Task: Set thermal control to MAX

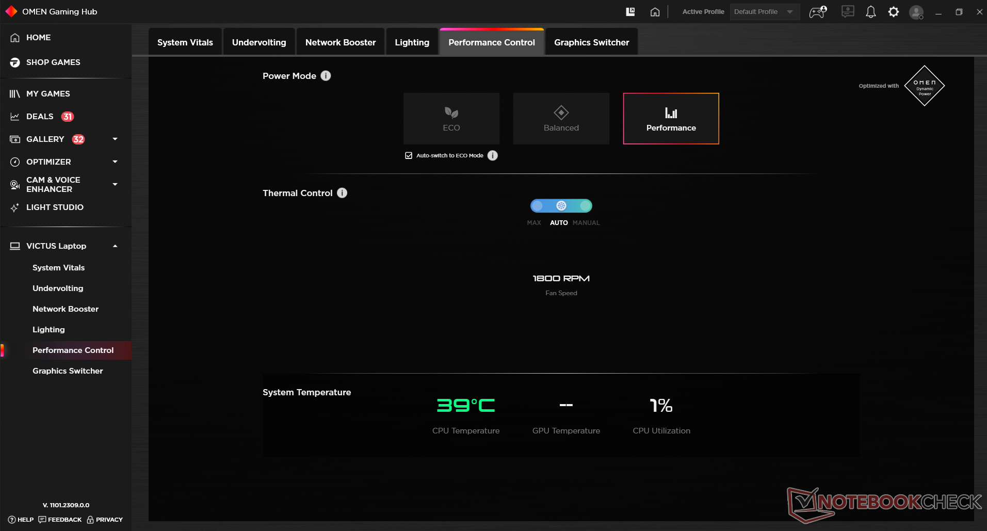Action: tap(537, 206)
